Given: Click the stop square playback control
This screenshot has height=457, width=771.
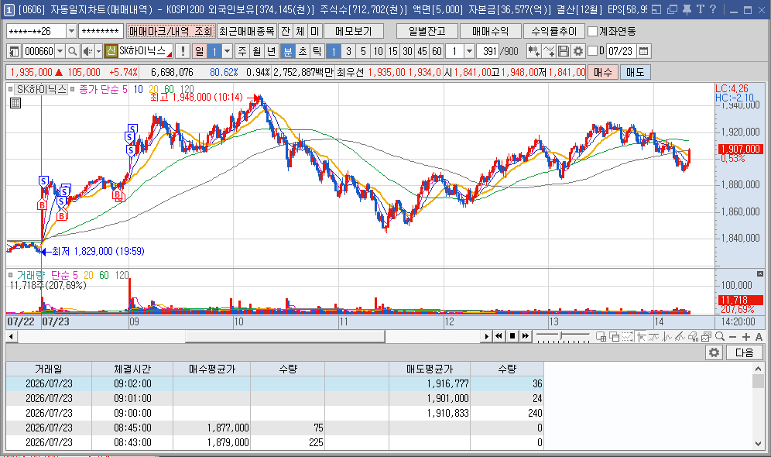Looking at the screenshot, I should 512,336.
